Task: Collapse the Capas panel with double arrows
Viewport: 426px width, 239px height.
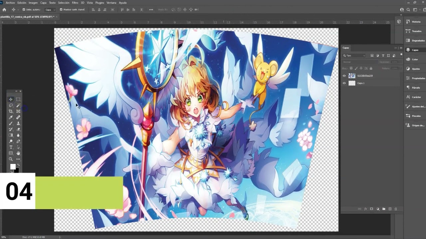Action: click(396, 48)
